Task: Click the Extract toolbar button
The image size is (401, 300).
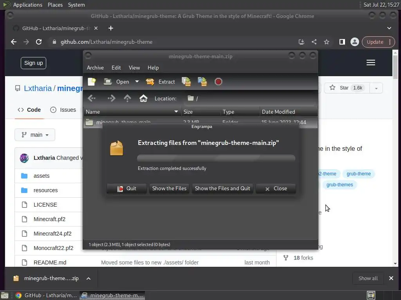Action: [160, 82]
